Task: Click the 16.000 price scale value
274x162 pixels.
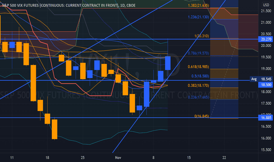Action: coord(266,138)
